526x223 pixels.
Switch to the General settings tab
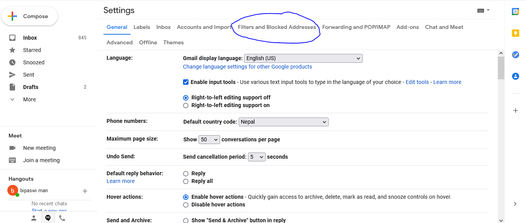click(117, 27)
